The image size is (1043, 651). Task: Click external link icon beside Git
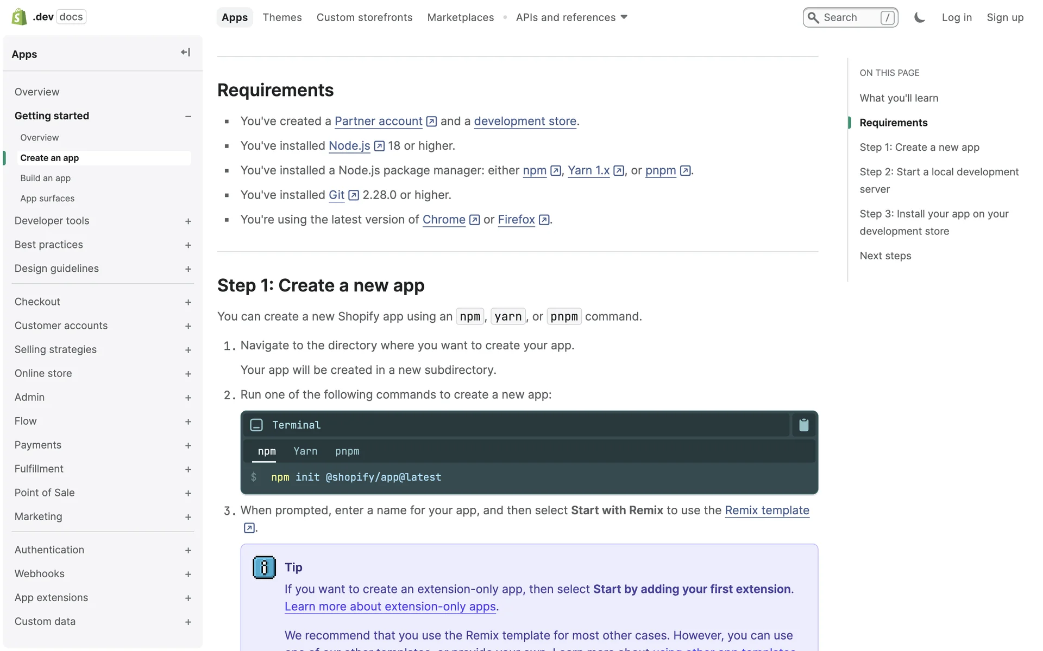pos(354,195)
